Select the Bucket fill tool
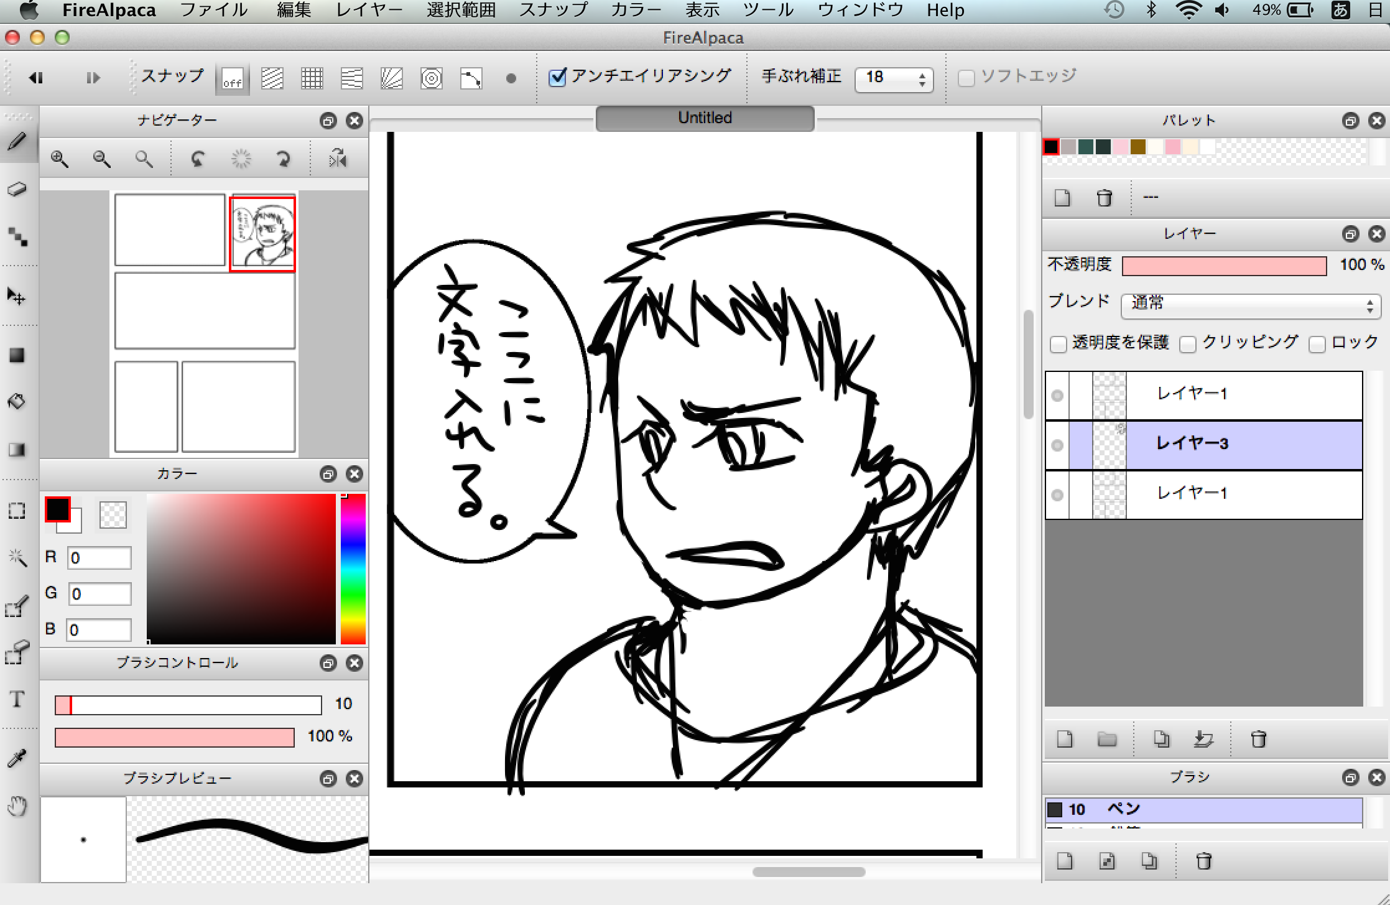 [x=17, y=401]
